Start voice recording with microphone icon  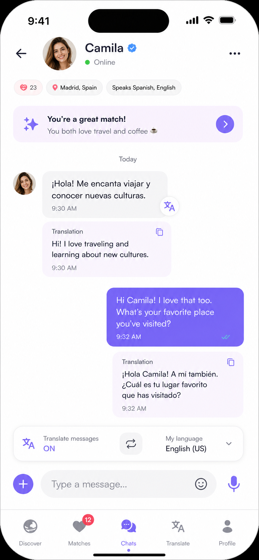click(x=234, y=484)
